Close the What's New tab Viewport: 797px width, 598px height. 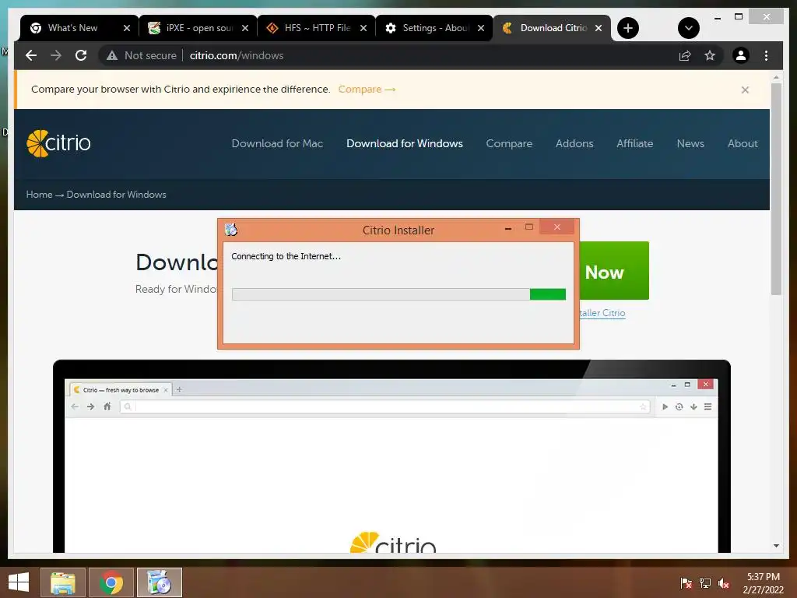[x=127, y=28]
